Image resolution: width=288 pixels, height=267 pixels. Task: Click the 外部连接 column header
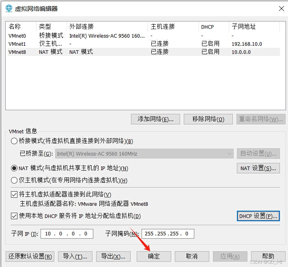(107, 27)
